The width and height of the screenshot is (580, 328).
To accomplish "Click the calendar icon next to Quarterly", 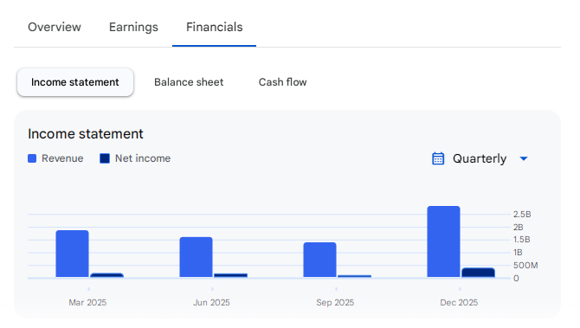I will pyautogui.click(x=438, y=158).
